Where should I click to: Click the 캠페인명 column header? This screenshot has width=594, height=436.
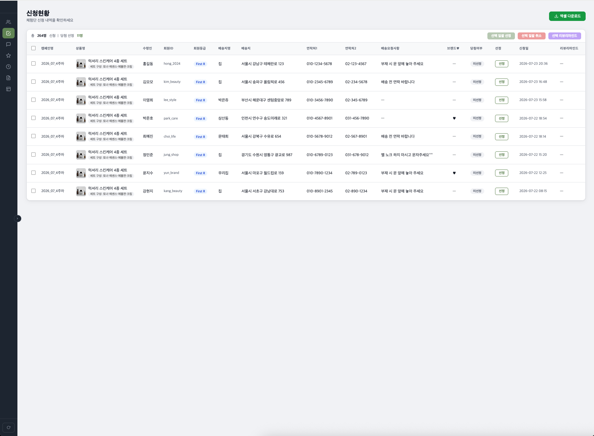(47, 48)
